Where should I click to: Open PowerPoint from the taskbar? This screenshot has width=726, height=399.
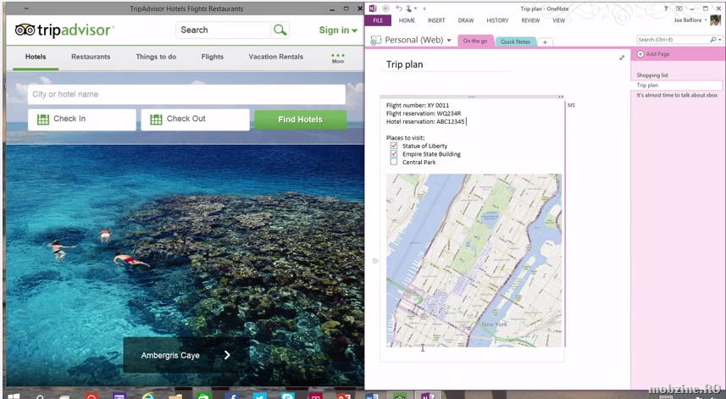point(344,396)
